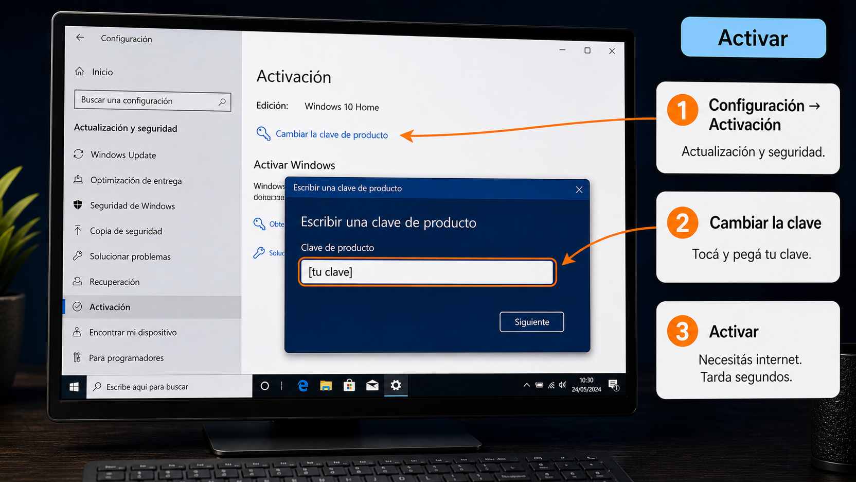Viewport: 856px width, 482px height.
Task: Click the Activar button top right
Action: [753, 38]
